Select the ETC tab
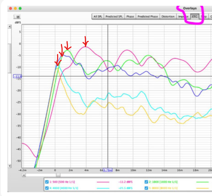This screenshot has width=212, height=196. tap(195, 16)
